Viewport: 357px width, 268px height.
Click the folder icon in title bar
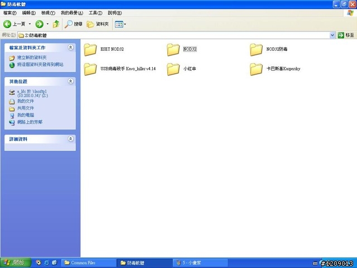pyautogui.click(x=3, y=4)
